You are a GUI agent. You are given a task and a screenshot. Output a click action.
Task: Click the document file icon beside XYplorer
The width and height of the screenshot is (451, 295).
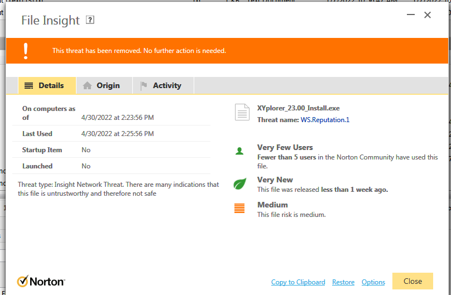pyautogui.click(x=242, y=112)
